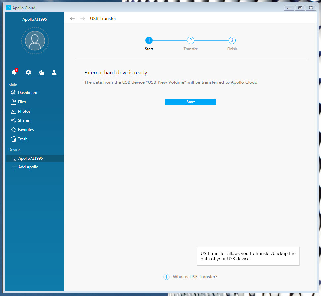Screen dimensions: 321x296
Task: Open Favorites in the sidebar
Action: pos(26,129)
